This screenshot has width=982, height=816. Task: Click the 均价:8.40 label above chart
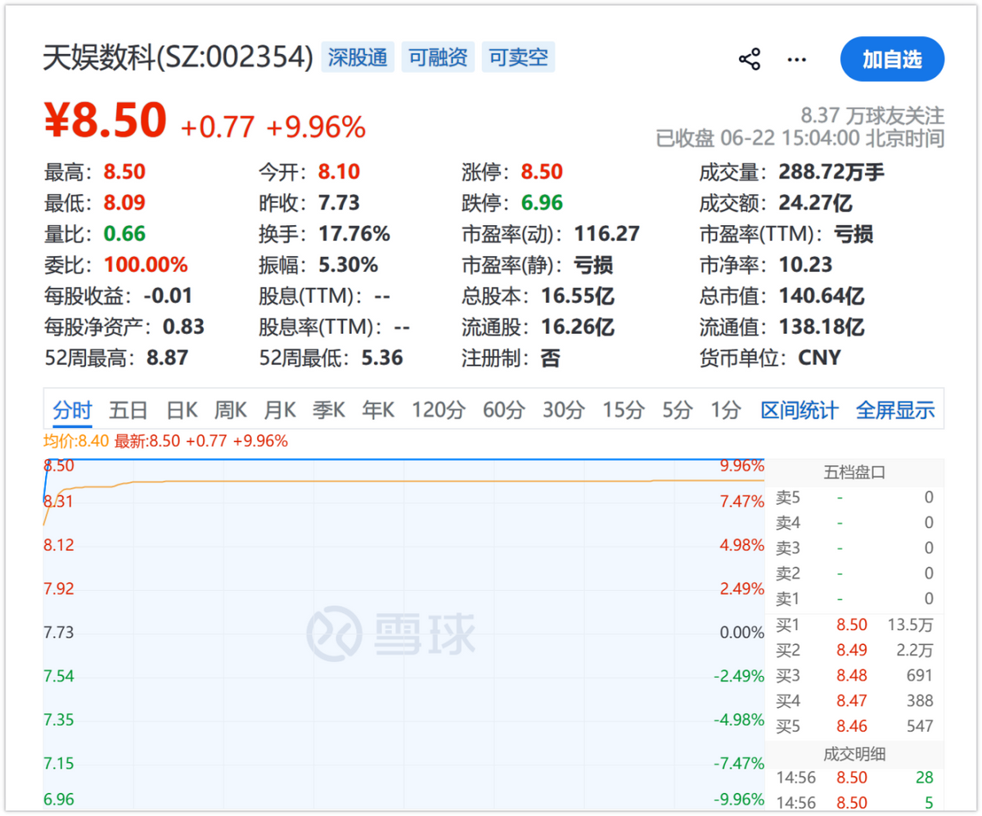point(76,442)
